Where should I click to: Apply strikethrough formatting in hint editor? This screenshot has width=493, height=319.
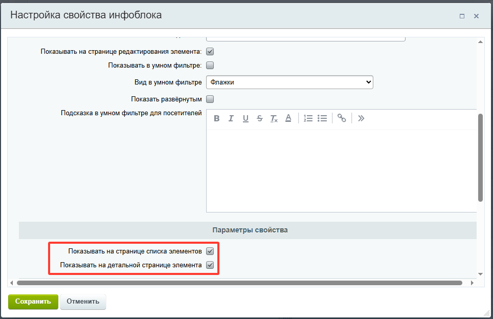(260, 118)
